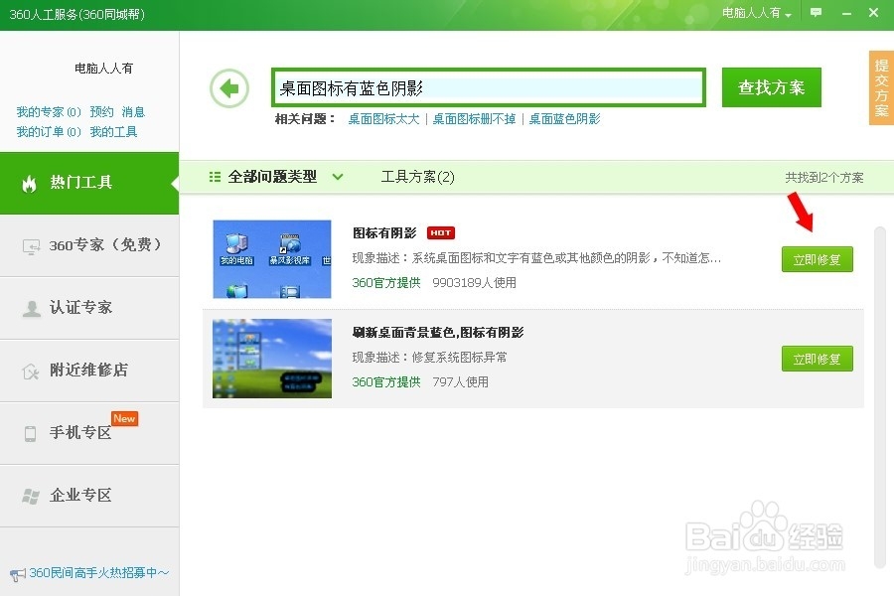Open 我的工具 link
This screenshot has height=596, width=894.
pyautogui.click(x=113, y=132)
